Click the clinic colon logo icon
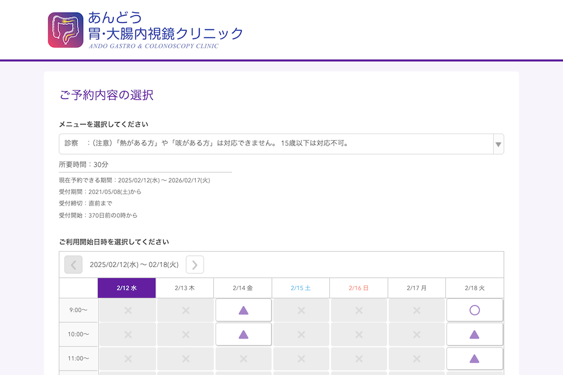This screenshot has width=563, height=375. tap(65, 30)
